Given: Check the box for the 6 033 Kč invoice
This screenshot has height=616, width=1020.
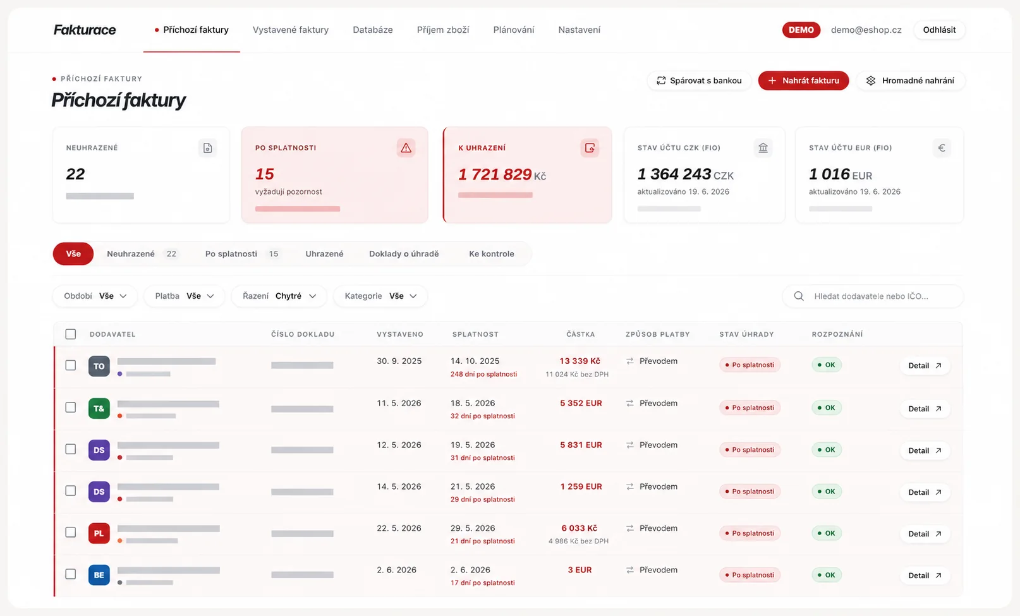Looking at the screenshot, I should point(71,533).
